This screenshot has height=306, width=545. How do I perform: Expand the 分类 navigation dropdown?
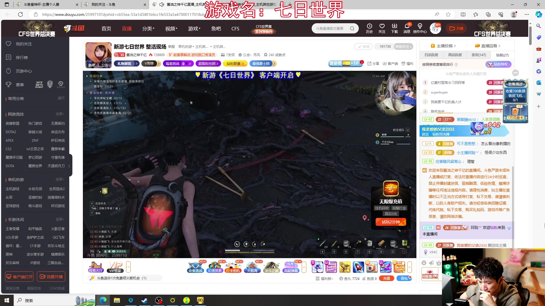coord(148,29)
